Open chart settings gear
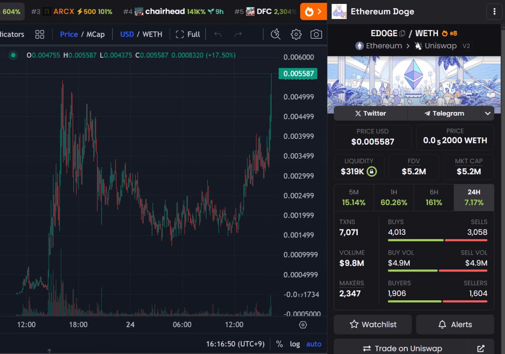Viewport: 505px width, 354px height. 296,34
